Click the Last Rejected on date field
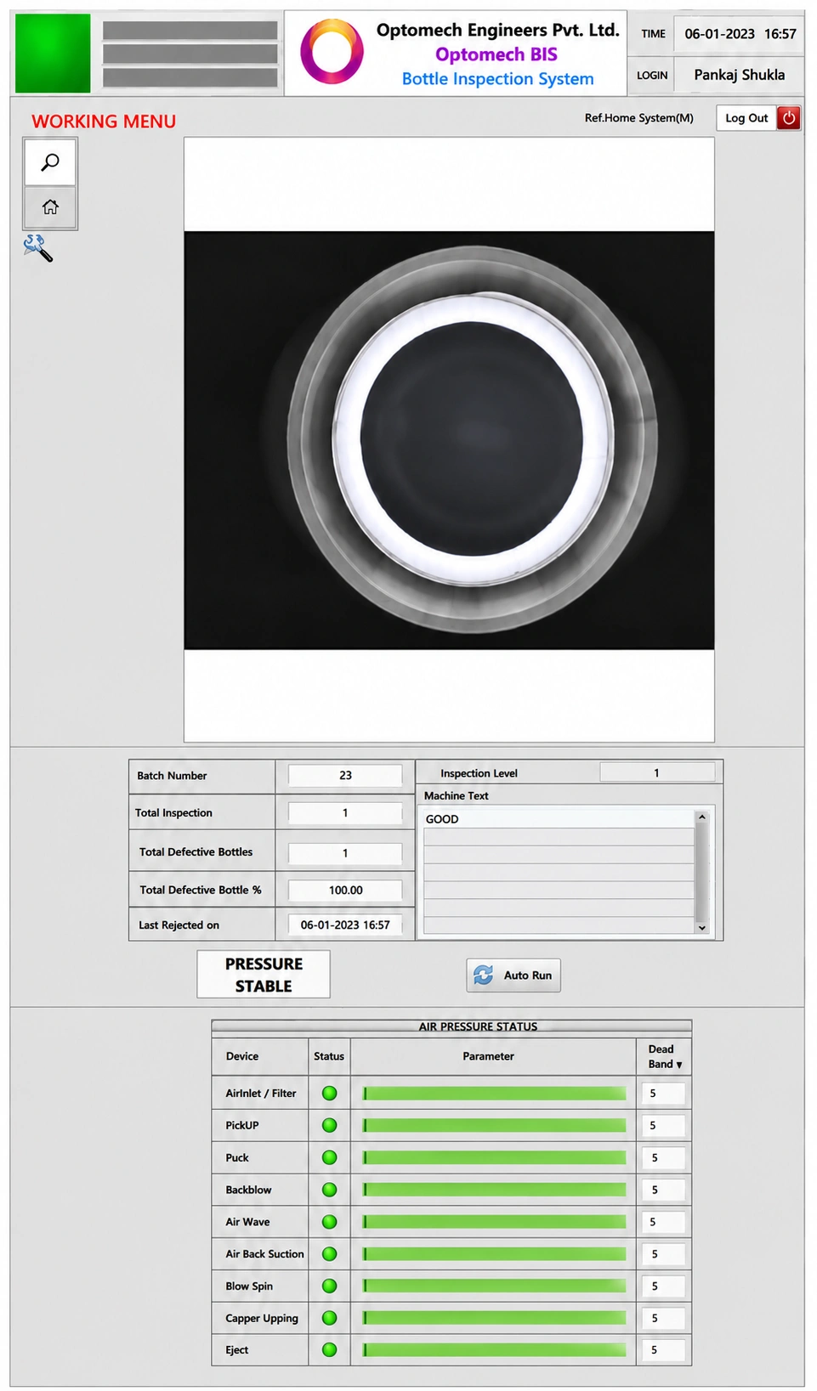The width and height of the screenshot is (817, 1391). tap(345, 925)
